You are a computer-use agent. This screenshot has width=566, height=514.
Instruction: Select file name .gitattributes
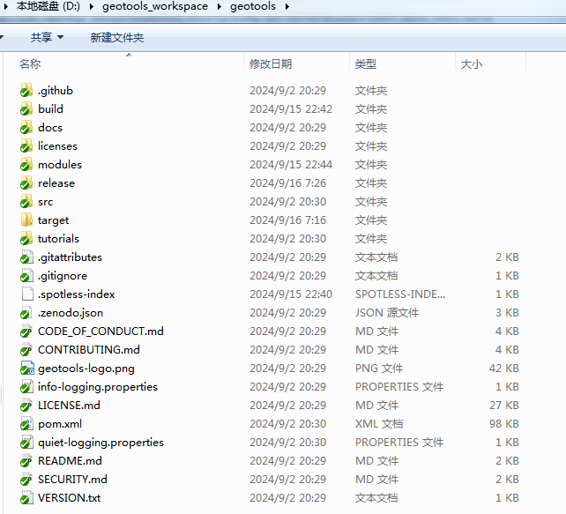coord(70,257)
